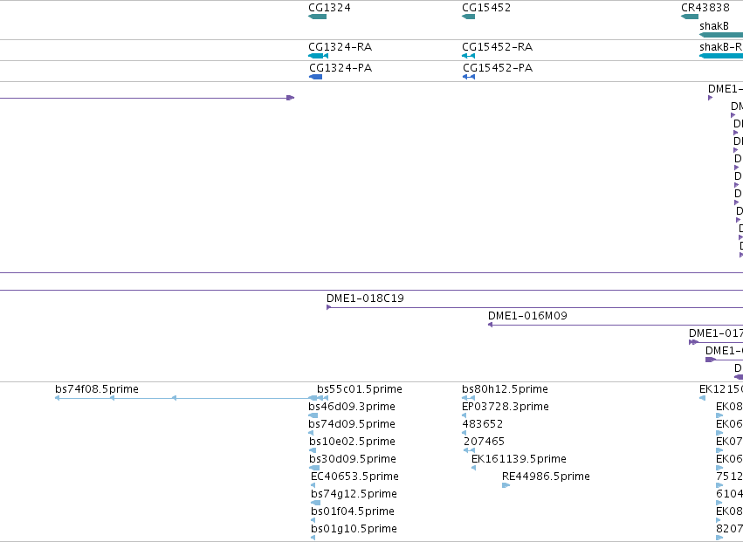The image size is (743, 542).
Task: Select the CG15452-PA protein glyph
Action: (x=469, y=77)
